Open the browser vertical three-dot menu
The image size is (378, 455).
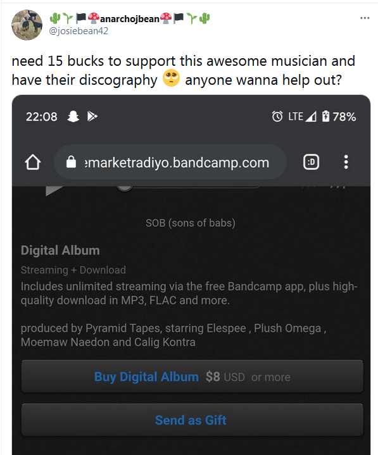(346, 162)
